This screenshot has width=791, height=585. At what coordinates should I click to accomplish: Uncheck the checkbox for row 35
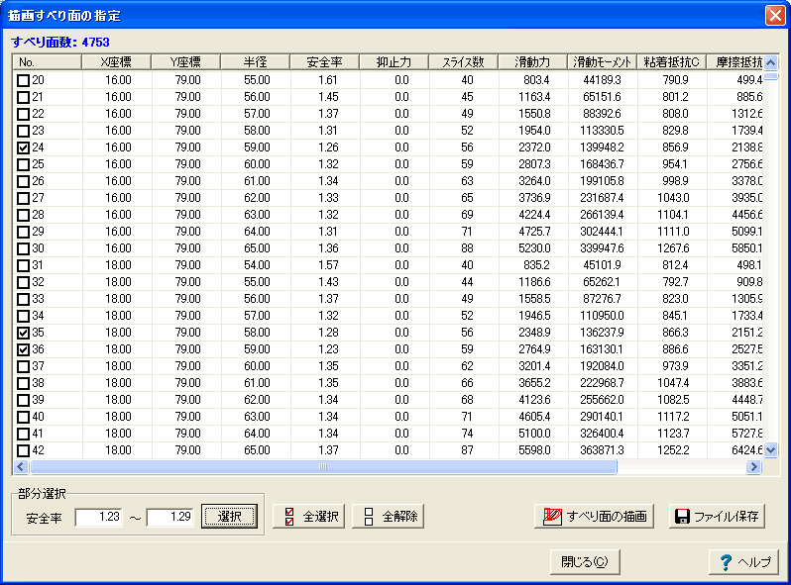(x=23, y=333)
